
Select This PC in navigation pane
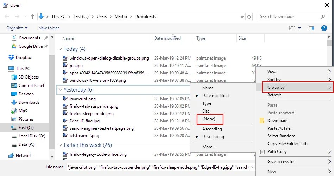click(23, 69)
